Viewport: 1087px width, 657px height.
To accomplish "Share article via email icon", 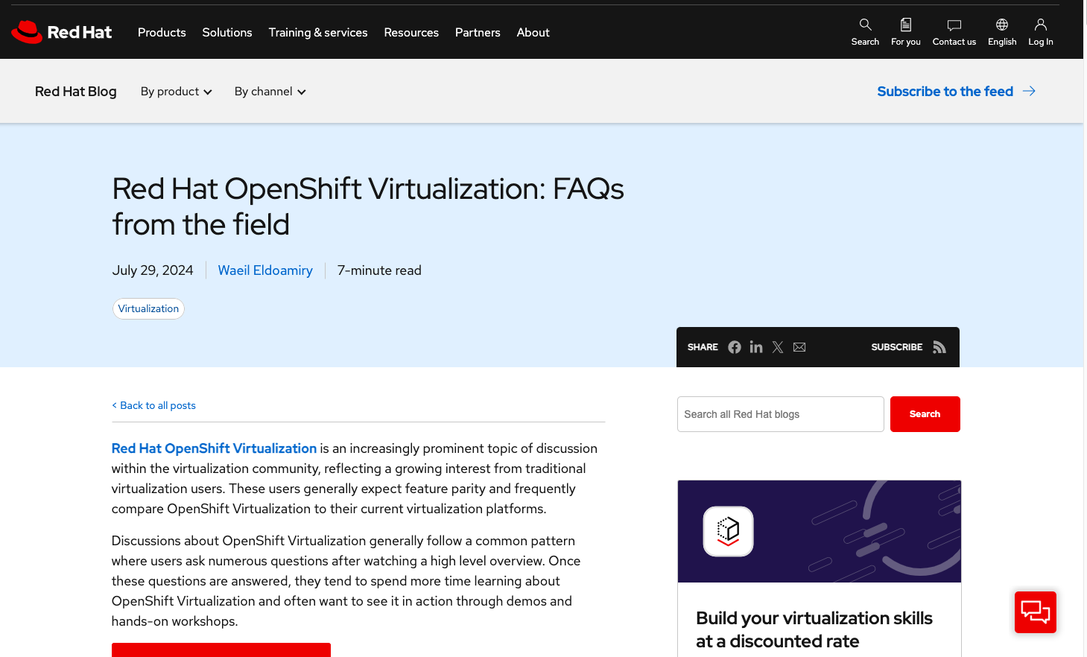I will [799, 347].
